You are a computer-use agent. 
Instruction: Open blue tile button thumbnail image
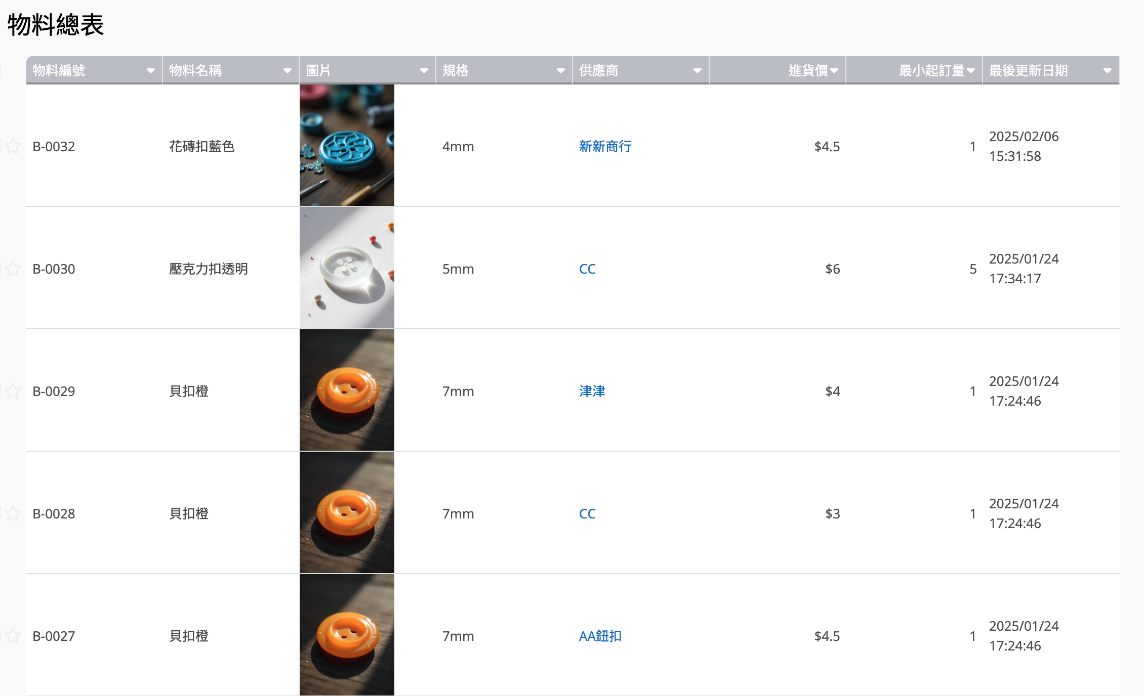click(347, 145)
